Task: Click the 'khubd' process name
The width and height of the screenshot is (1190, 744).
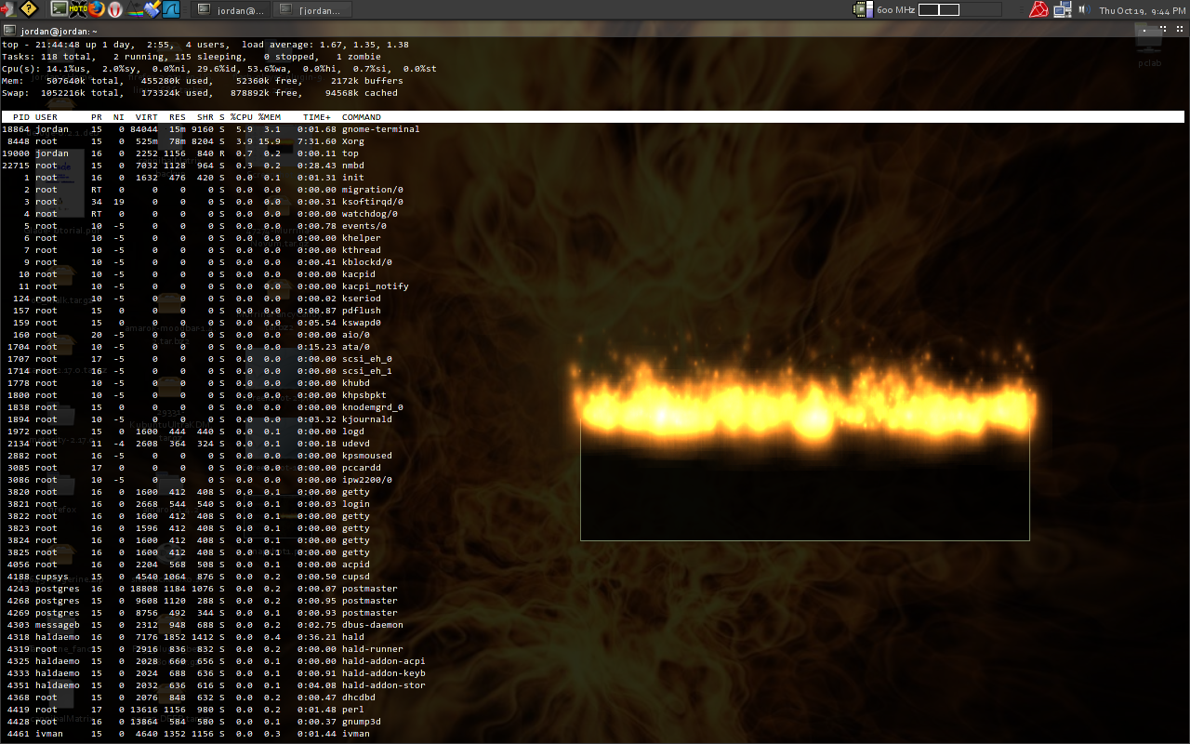Action: (356, 383)
